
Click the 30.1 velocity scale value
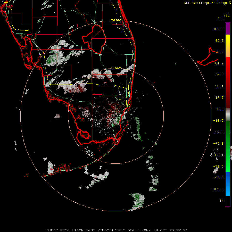219,86
